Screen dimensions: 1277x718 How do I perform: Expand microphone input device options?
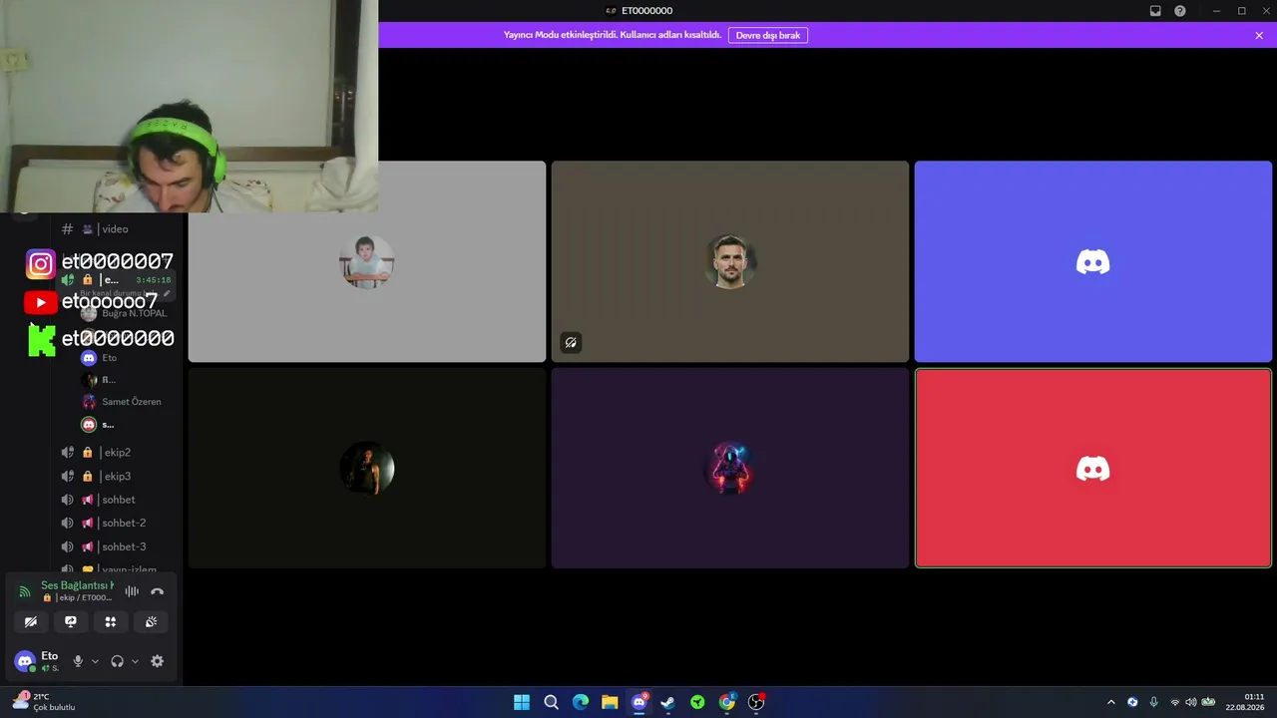coord(95,661)
